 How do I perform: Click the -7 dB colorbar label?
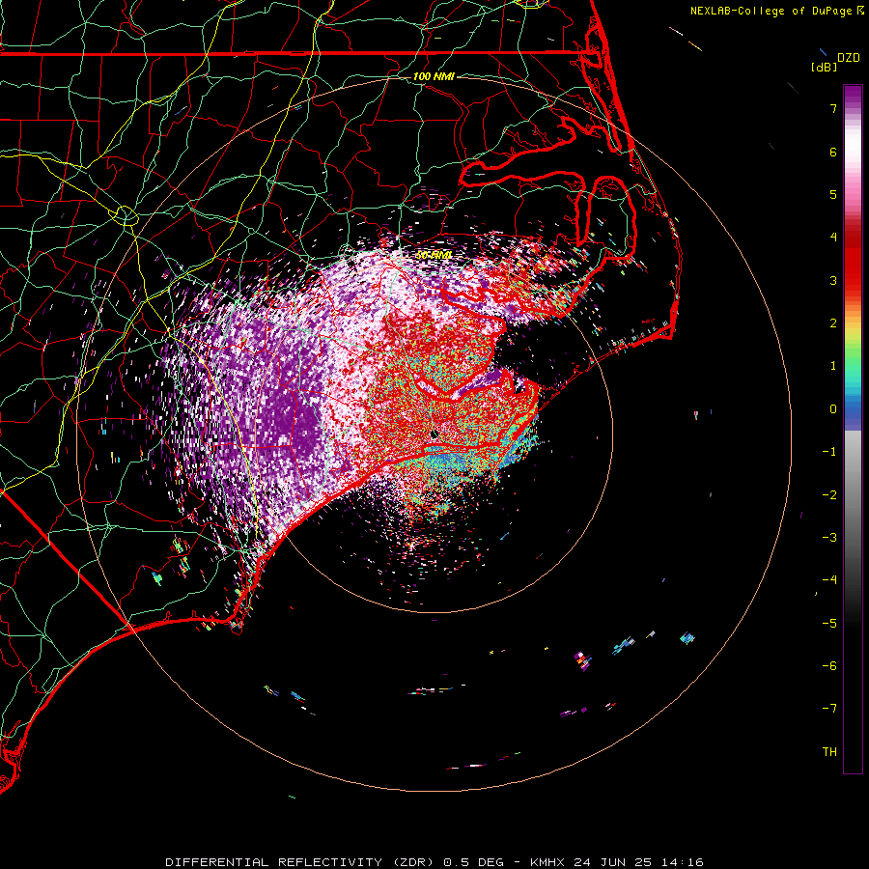point(829,709)
